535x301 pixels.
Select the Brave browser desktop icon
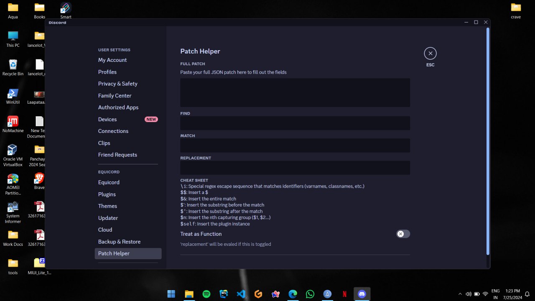(x=39, y=181)
